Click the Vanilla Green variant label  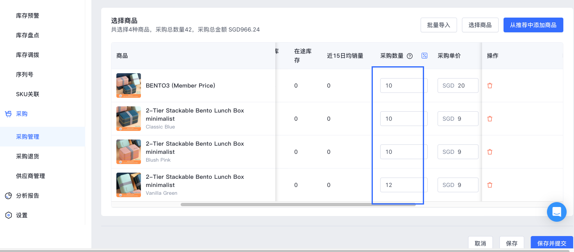tap(161, 193)
